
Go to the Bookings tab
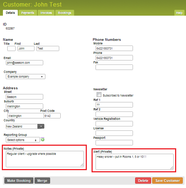(65, 13)
